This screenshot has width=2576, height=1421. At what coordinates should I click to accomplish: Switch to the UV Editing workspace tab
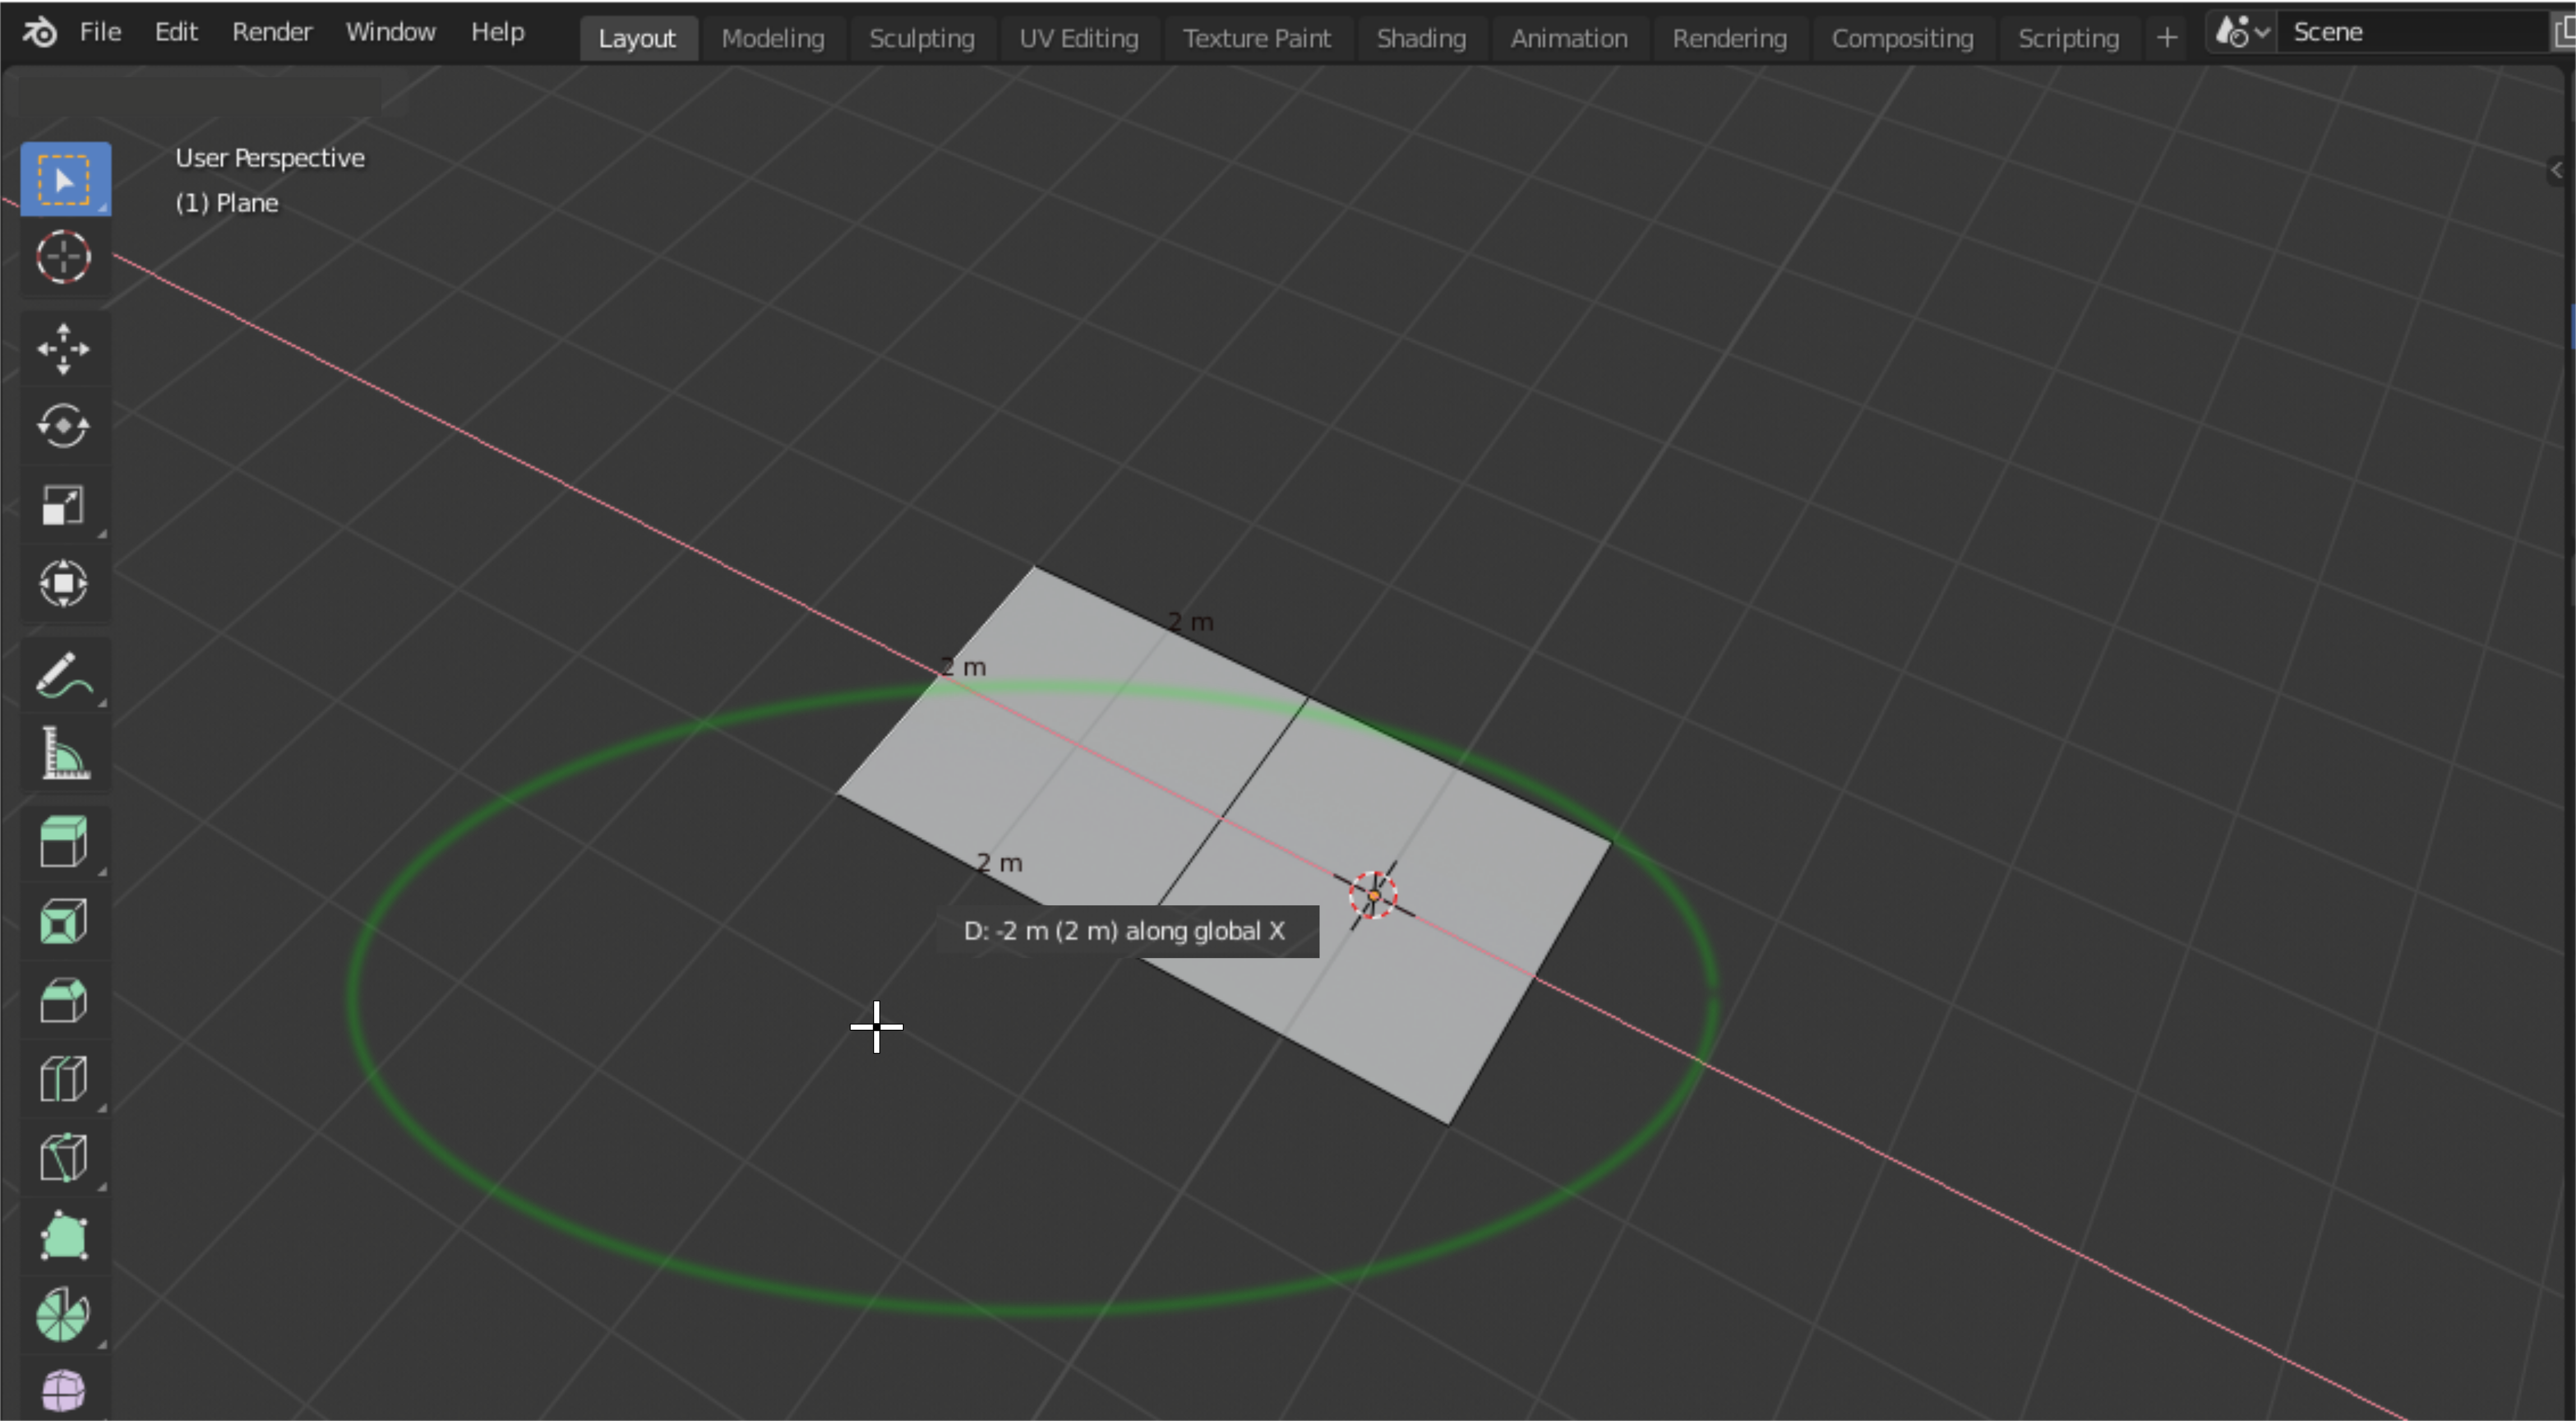tap(1078, 38)
